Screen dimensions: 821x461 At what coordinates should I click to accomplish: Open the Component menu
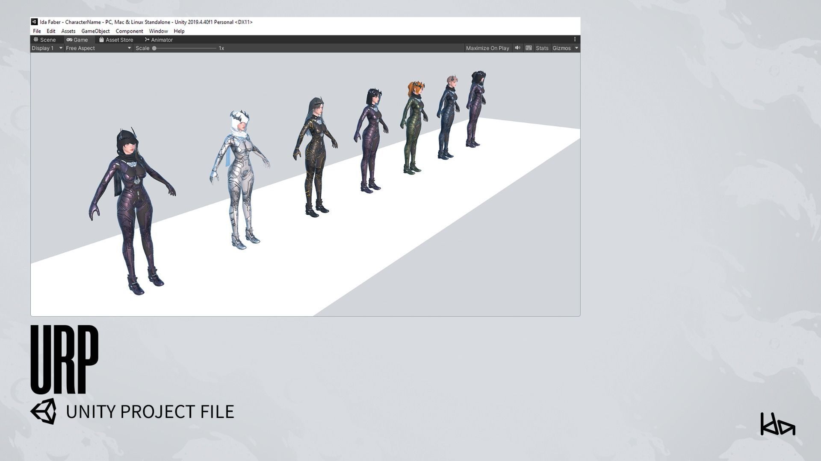[129, 31]
